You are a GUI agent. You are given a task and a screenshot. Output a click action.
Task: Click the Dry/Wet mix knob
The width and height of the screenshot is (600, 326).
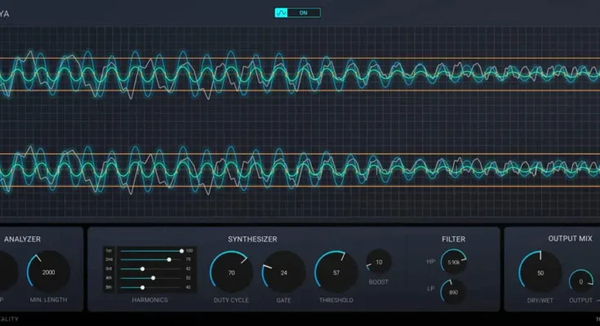[540, 273]
